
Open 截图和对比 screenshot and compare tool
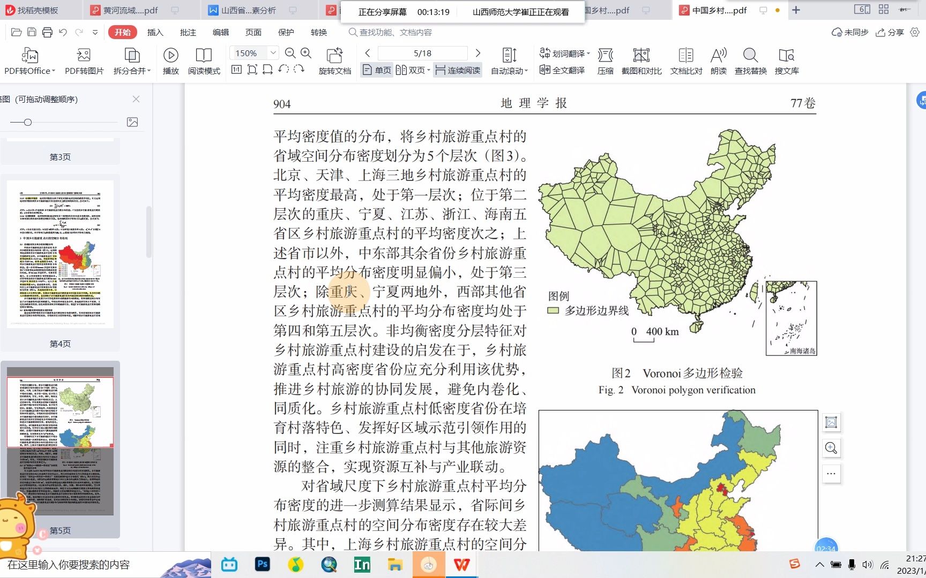tap(641, 62)
